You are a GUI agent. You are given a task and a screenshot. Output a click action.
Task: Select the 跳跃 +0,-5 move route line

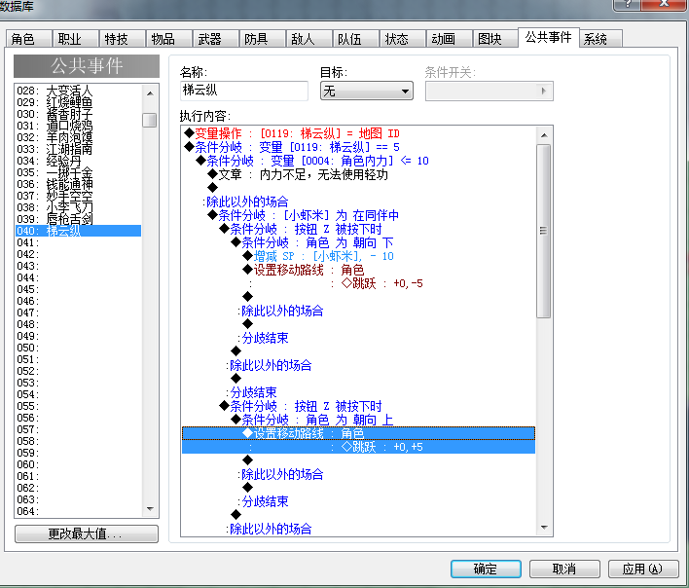tap(358, 283)
